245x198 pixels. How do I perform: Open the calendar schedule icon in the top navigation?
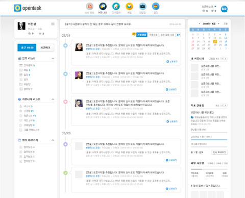pos(156,7)
